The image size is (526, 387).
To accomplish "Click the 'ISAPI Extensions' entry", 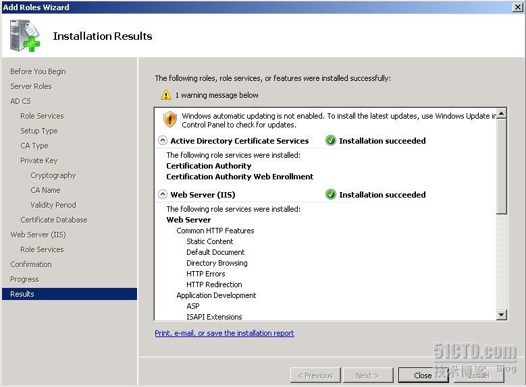I will click(x=214, y=317).
